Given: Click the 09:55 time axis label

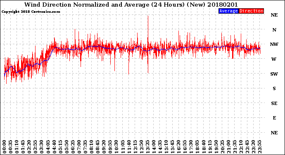Looking at the screenshot, I should [110, 147].
